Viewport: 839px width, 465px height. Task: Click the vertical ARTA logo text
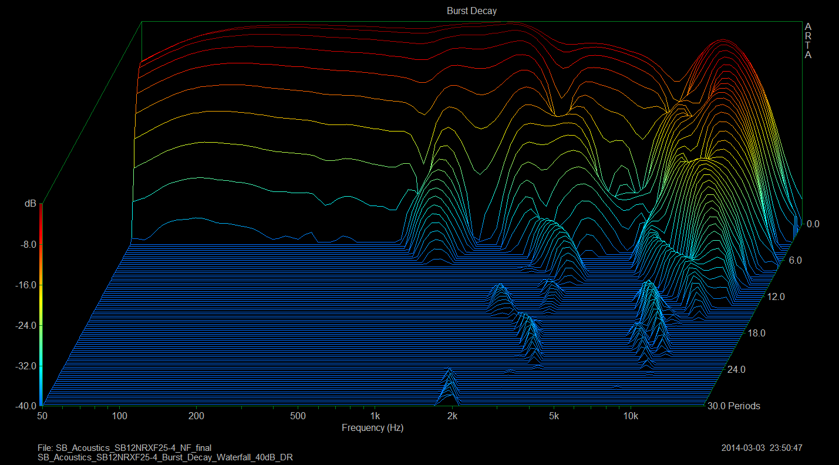(x=808, y=41)
